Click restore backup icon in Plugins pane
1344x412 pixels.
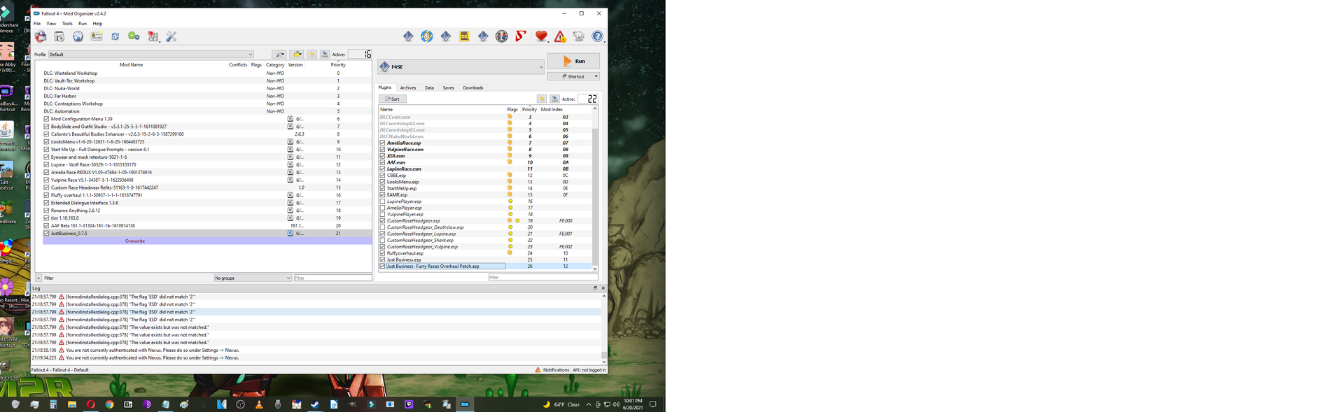(542, 99)
